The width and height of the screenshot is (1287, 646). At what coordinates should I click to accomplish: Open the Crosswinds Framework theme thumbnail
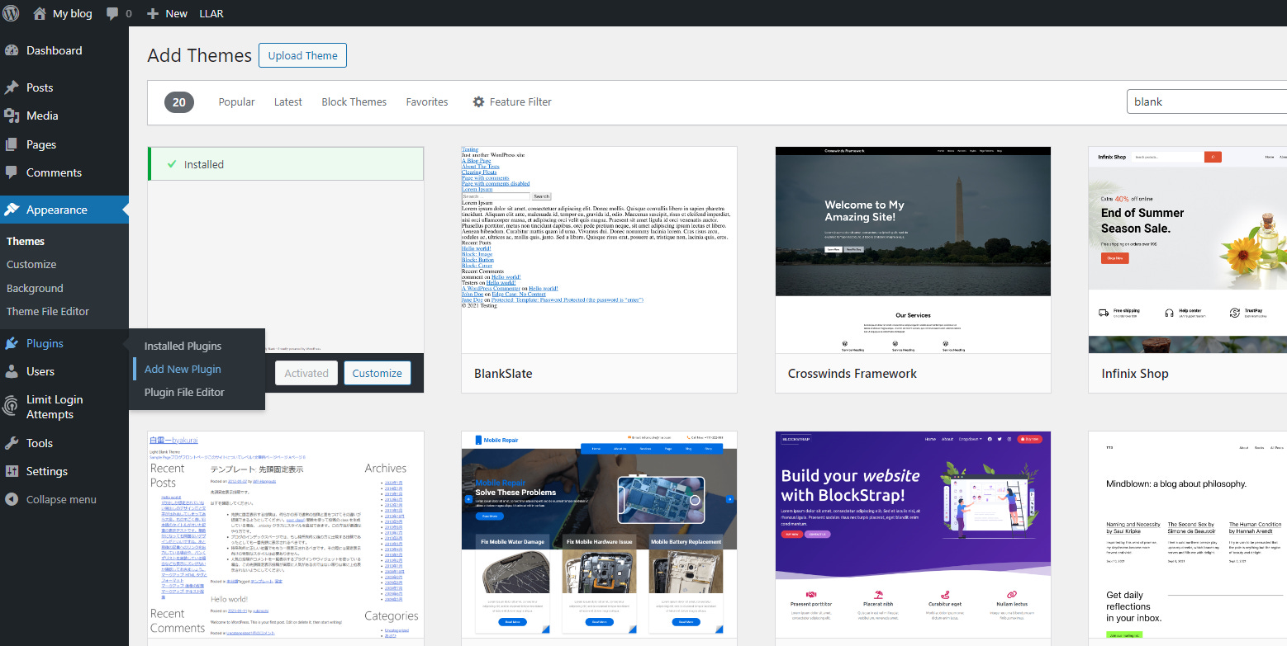913,250
